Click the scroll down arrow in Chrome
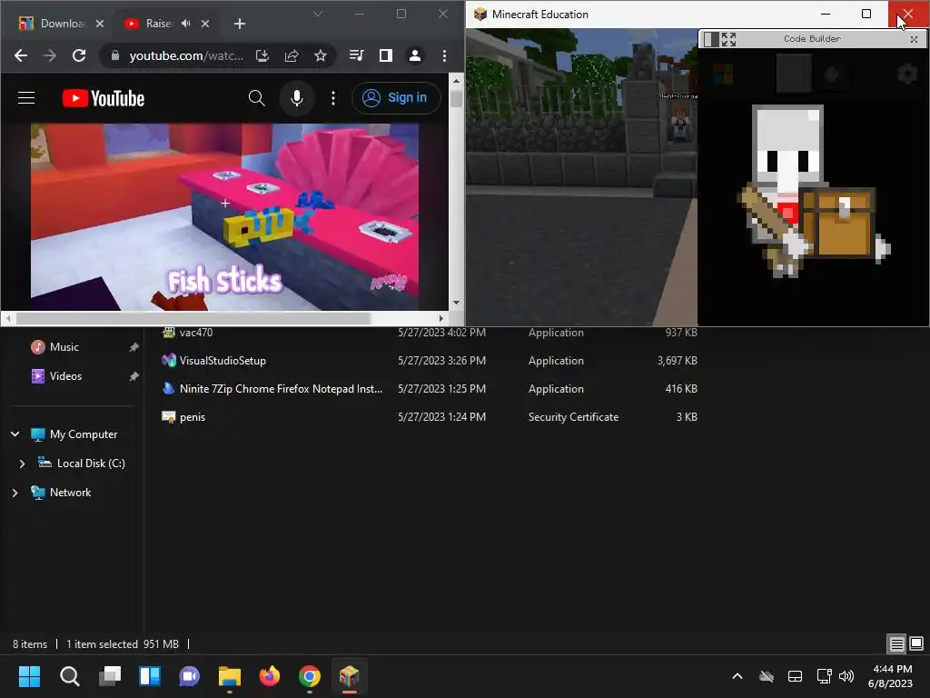This screenshot has height=698, width=930. 456,303
